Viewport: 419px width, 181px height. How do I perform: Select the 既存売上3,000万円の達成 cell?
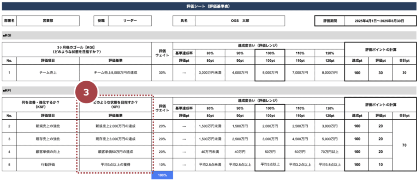coord(115,139)
